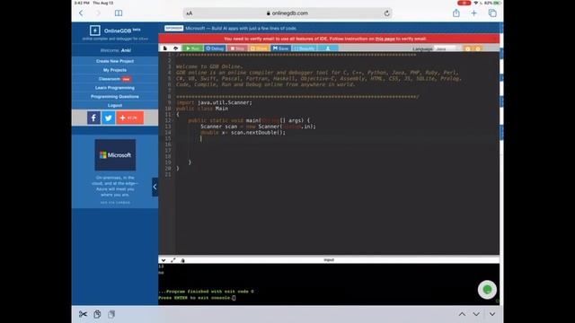Click the keyboard bar paste icon

(111, 314)
